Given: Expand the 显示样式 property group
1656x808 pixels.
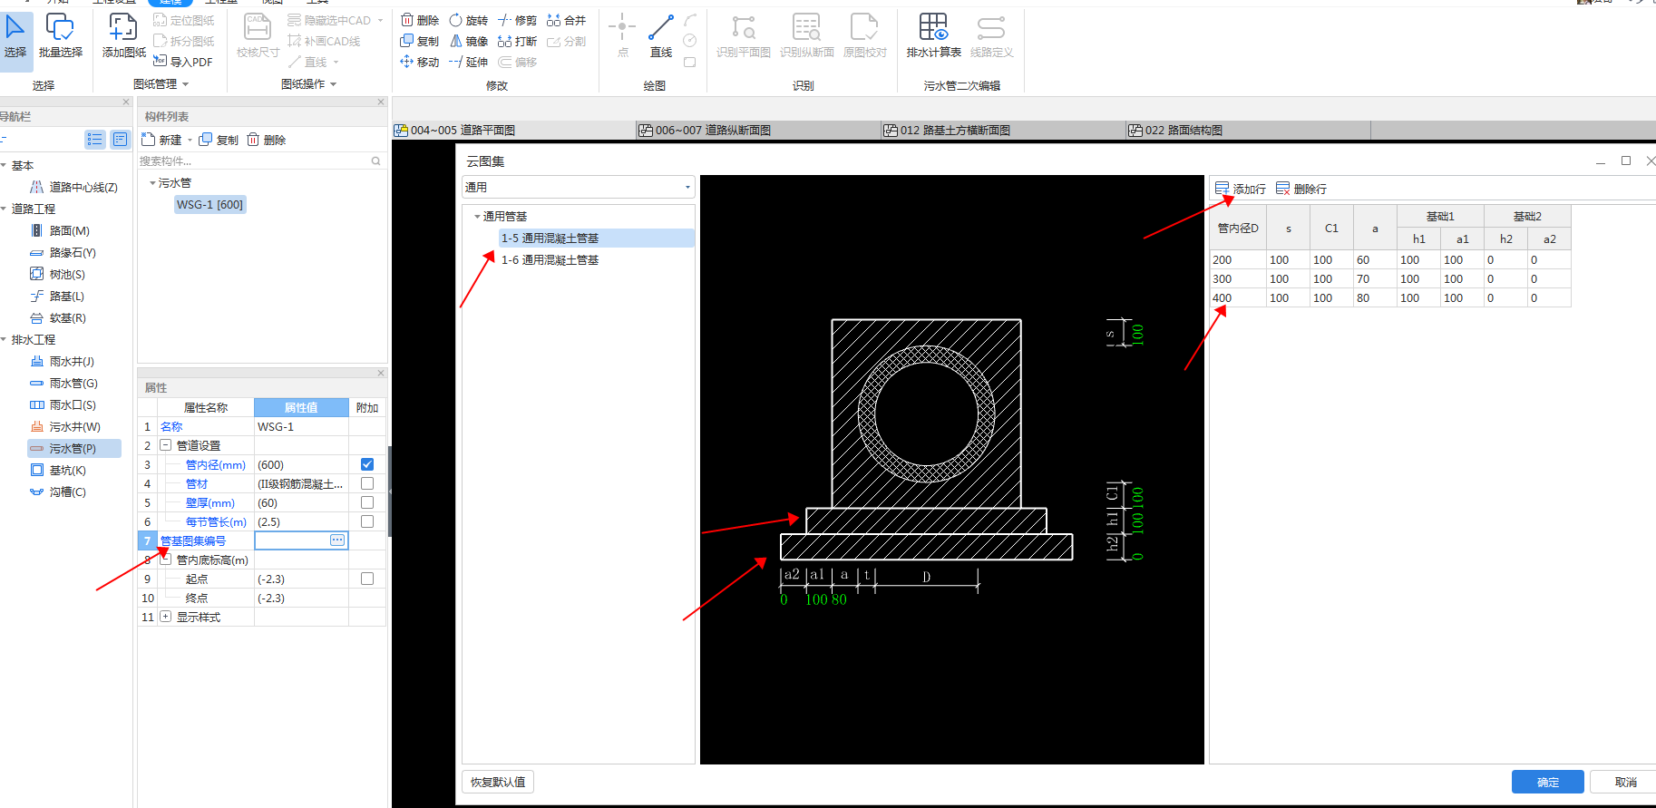Looking at the screenshot, I should (166, 617).
